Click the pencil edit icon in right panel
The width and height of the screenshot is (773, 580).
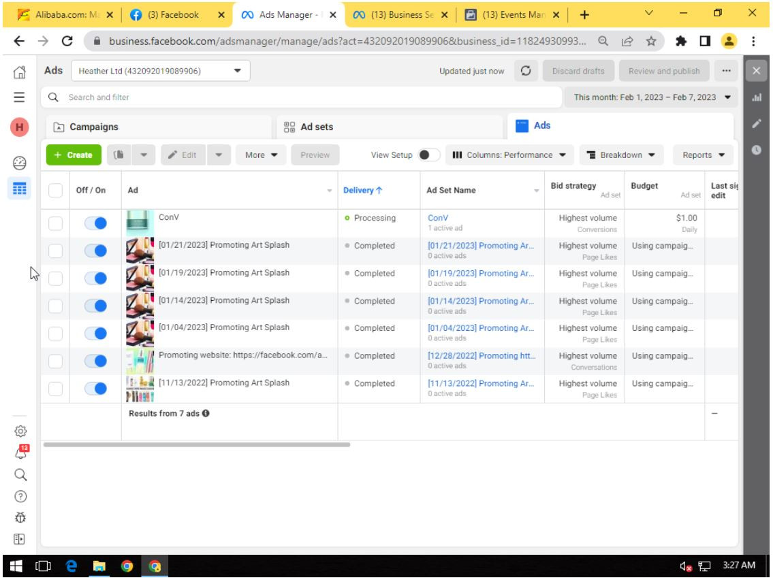point(757,124)
